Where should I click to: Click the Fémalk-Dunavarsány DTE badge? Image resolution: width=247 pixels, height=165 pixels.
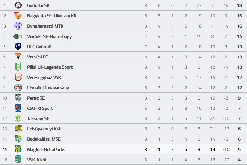click(18, 88)
